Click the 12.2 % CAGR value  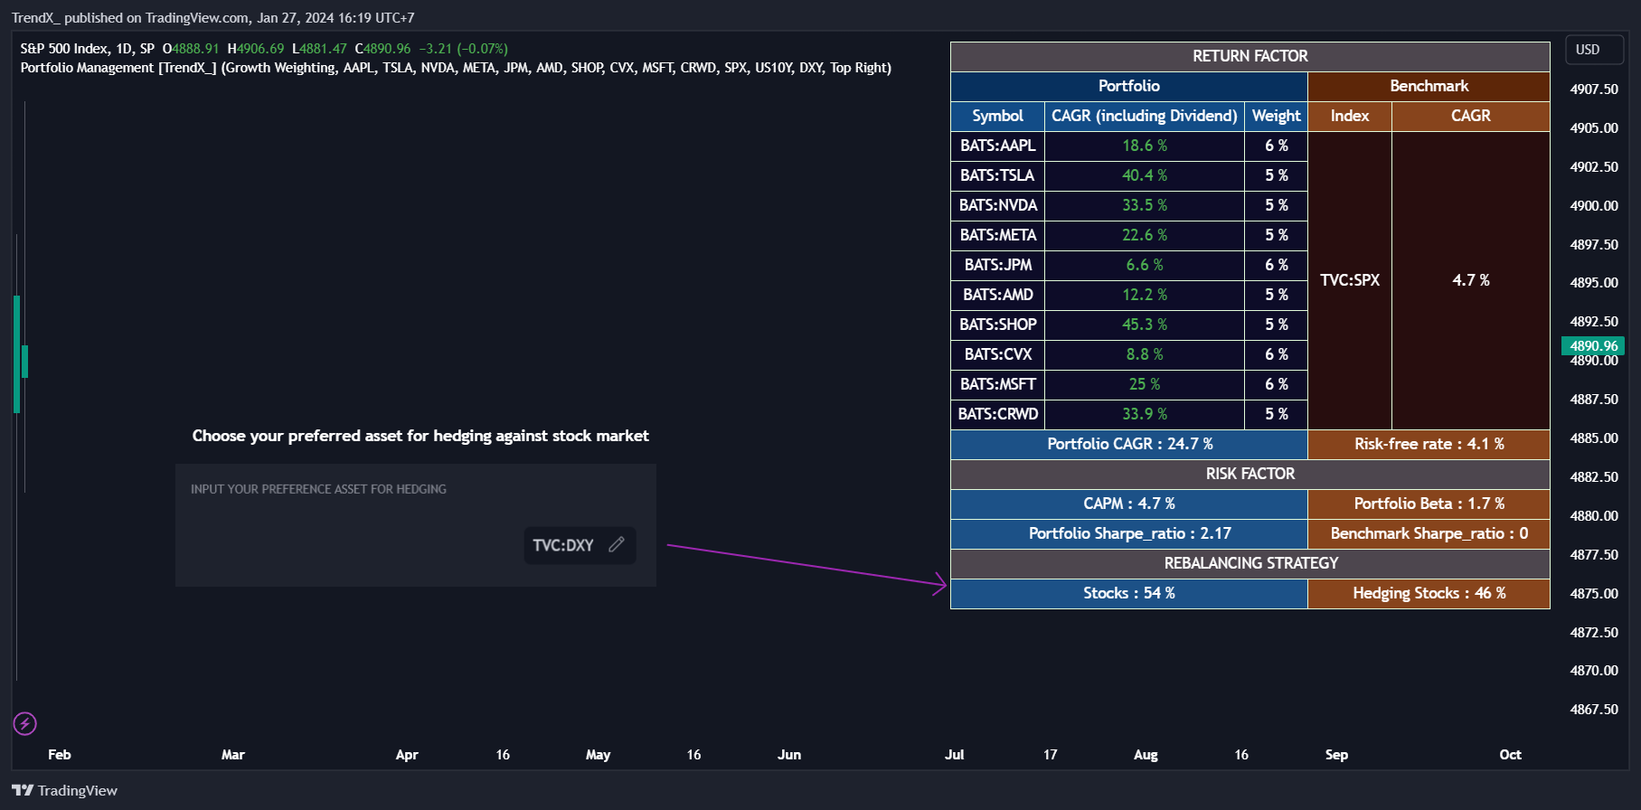pos(1145,295)
